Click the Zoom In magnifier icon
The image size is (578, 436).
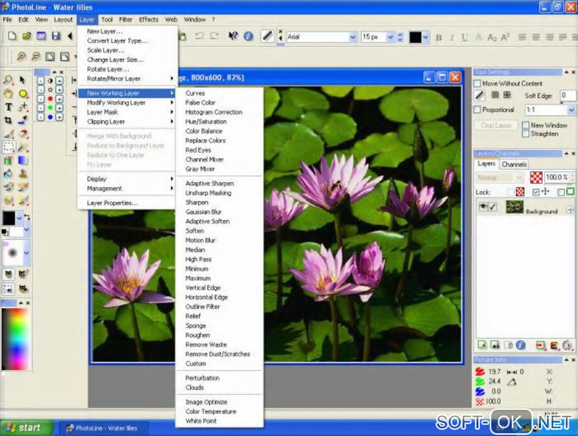coord(21,57)
